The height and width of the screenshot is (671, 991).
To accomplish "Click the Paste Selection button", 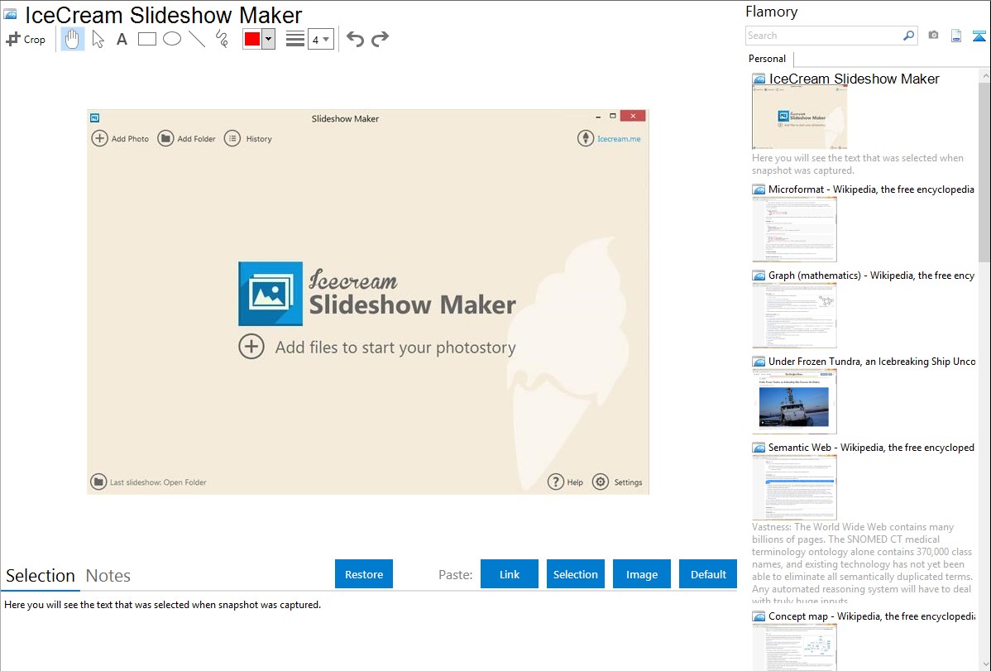I will click(576, 573).
